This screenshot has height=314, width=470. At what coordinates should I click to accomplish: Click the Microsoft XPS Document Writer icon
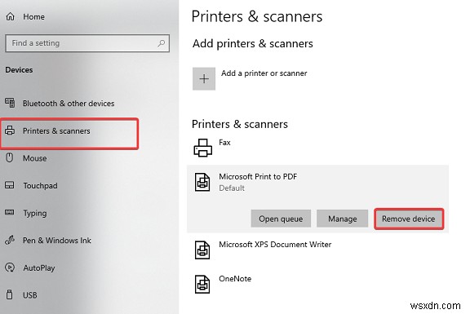click(202, 250)
